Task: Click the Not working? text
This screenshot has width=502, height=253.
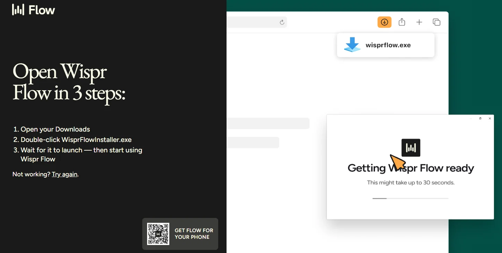Action: tap(31, 174)
